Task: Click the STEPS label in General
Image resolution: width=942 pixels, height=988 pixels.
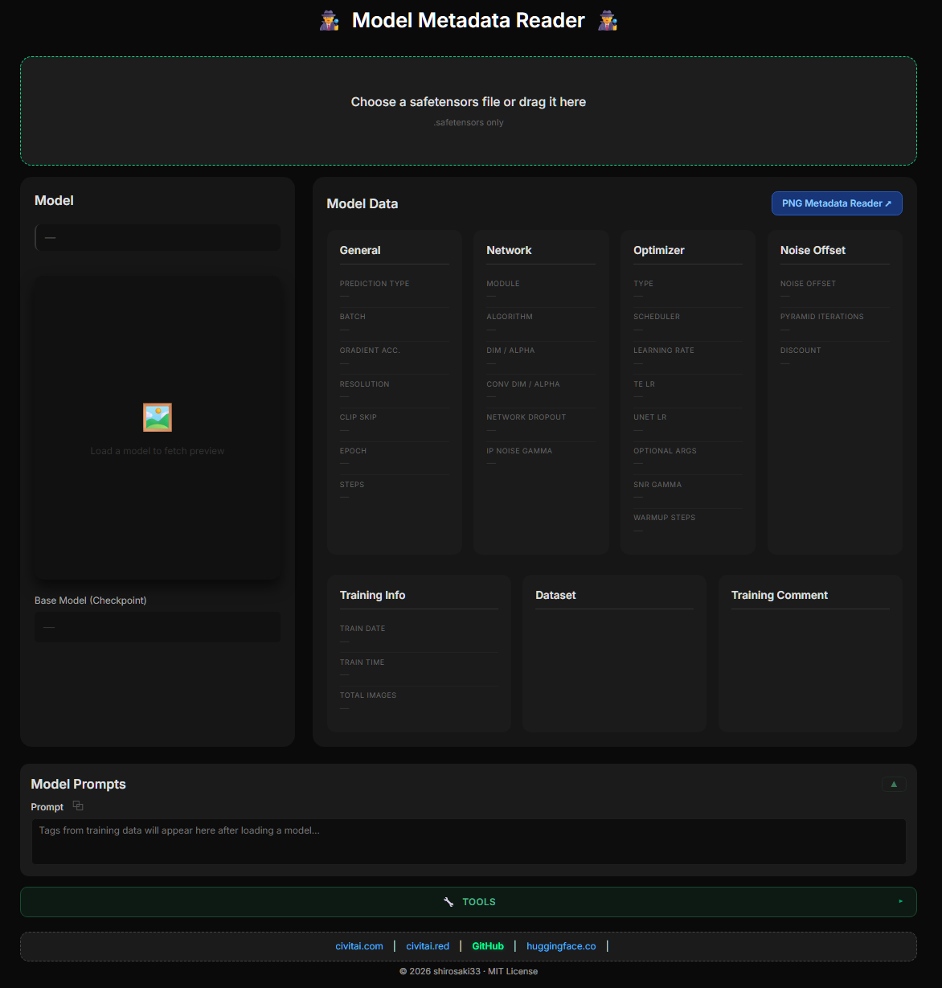Action: tap(352, 485)
